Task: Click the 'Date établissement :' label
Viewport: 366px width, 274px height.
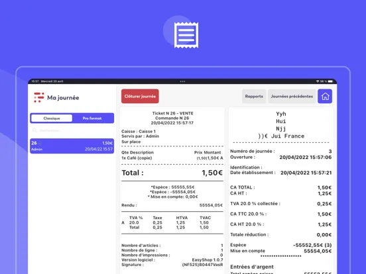Action: [x=253, y=173]
